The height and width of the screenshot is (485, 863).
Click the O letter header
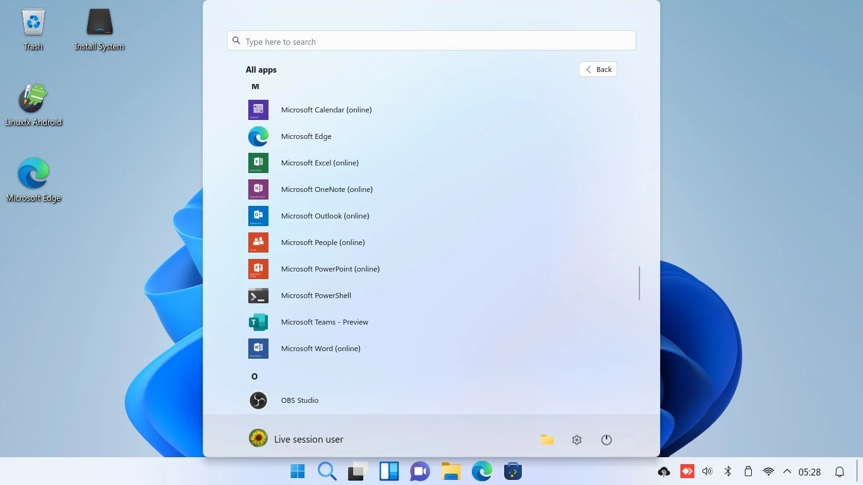255,376
